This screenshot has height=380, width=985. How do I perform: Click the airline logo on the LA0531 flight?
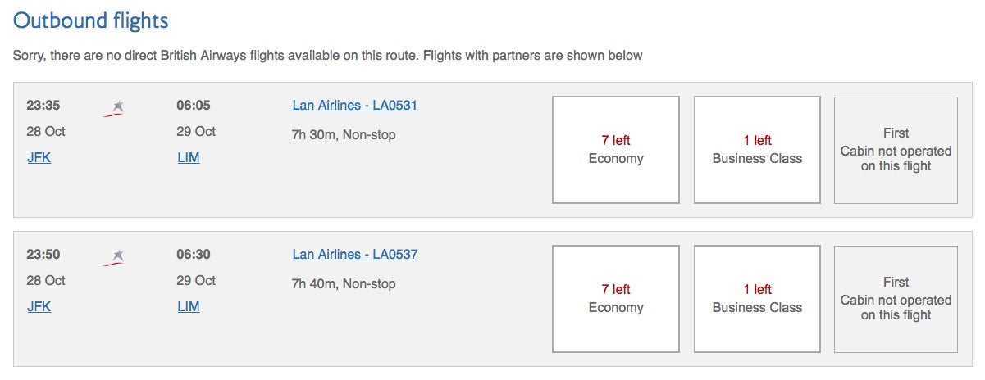114,108
